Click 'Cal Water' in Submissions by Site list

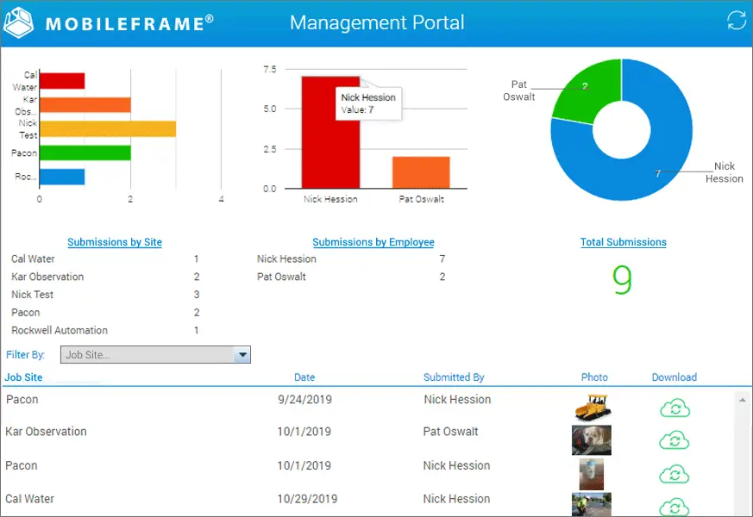(x=33, y=259)
